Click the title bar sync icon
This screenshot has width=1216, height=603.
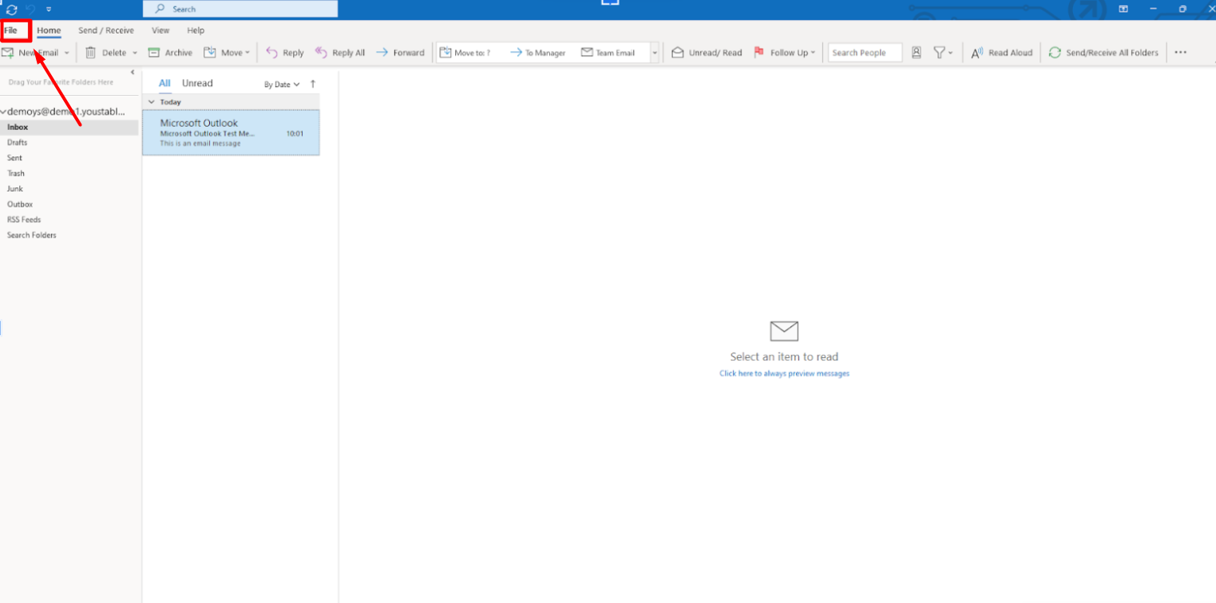[12, 9]
